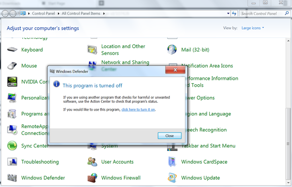Screen dimensions: 292x187
Task: Open Windows CardSpace link
Action: pos(204,162)
